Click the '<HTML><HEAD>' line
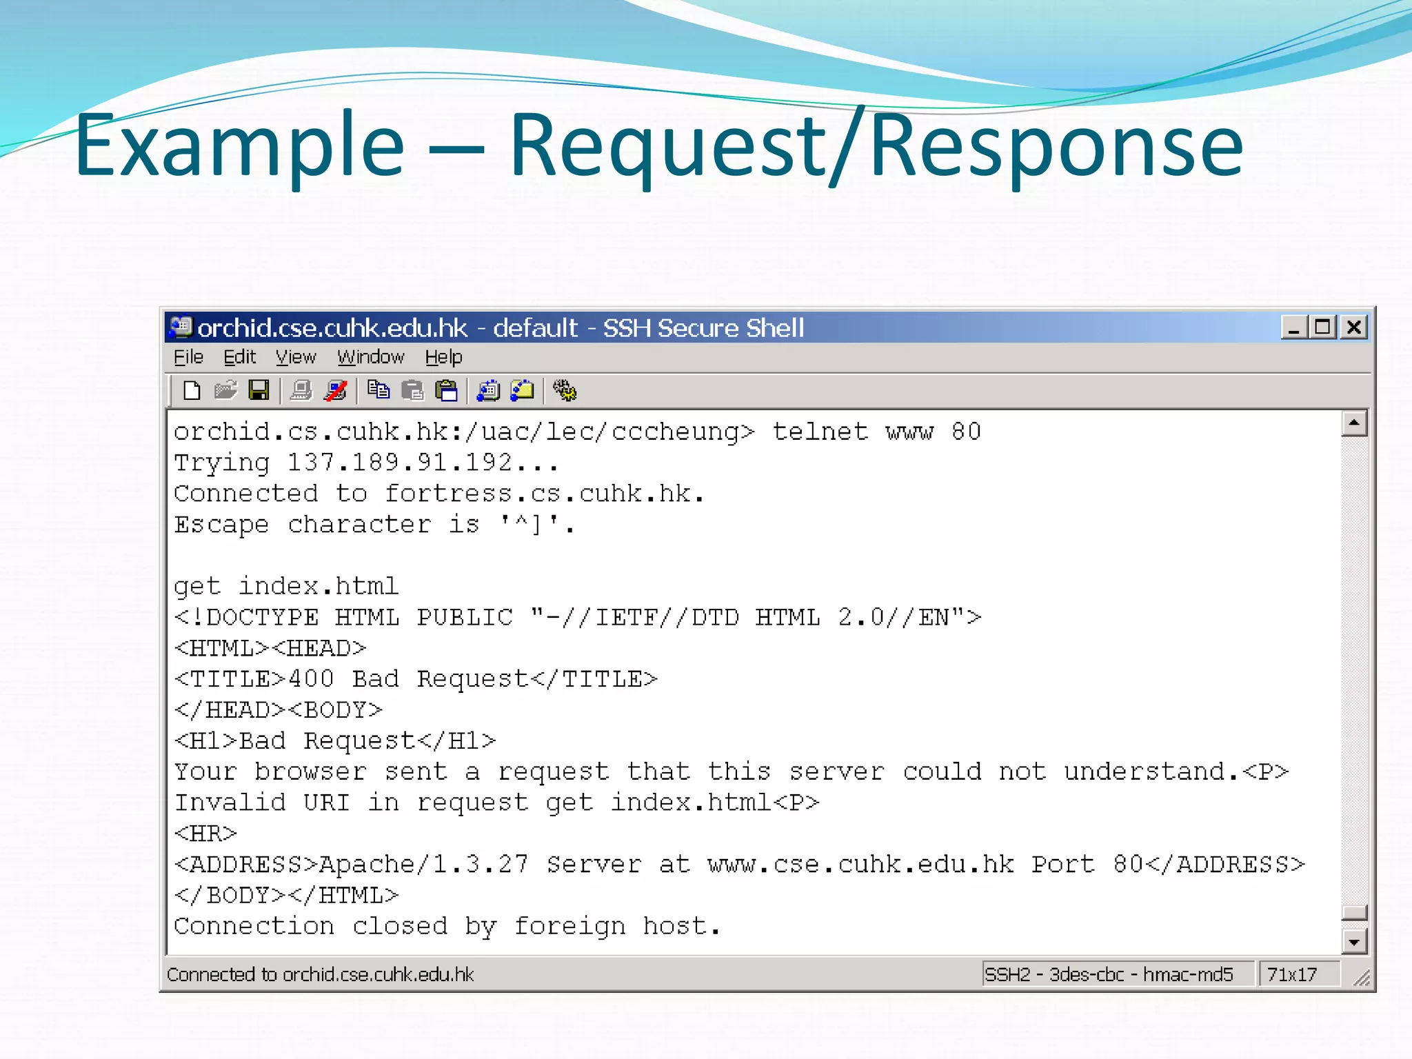 (x=270, y=648)
